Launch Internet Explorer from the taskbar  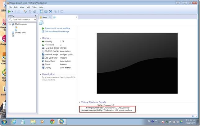click(14, 122)
